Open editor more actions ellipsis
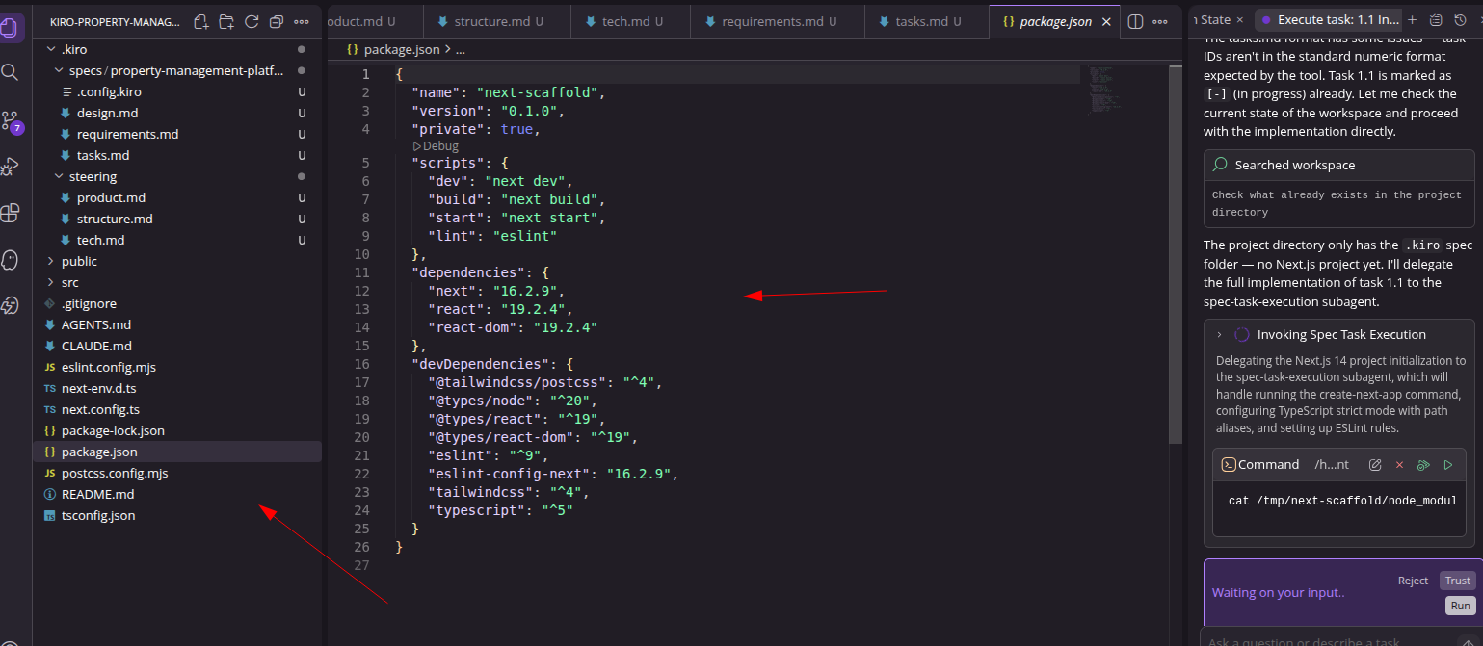 1162,21
